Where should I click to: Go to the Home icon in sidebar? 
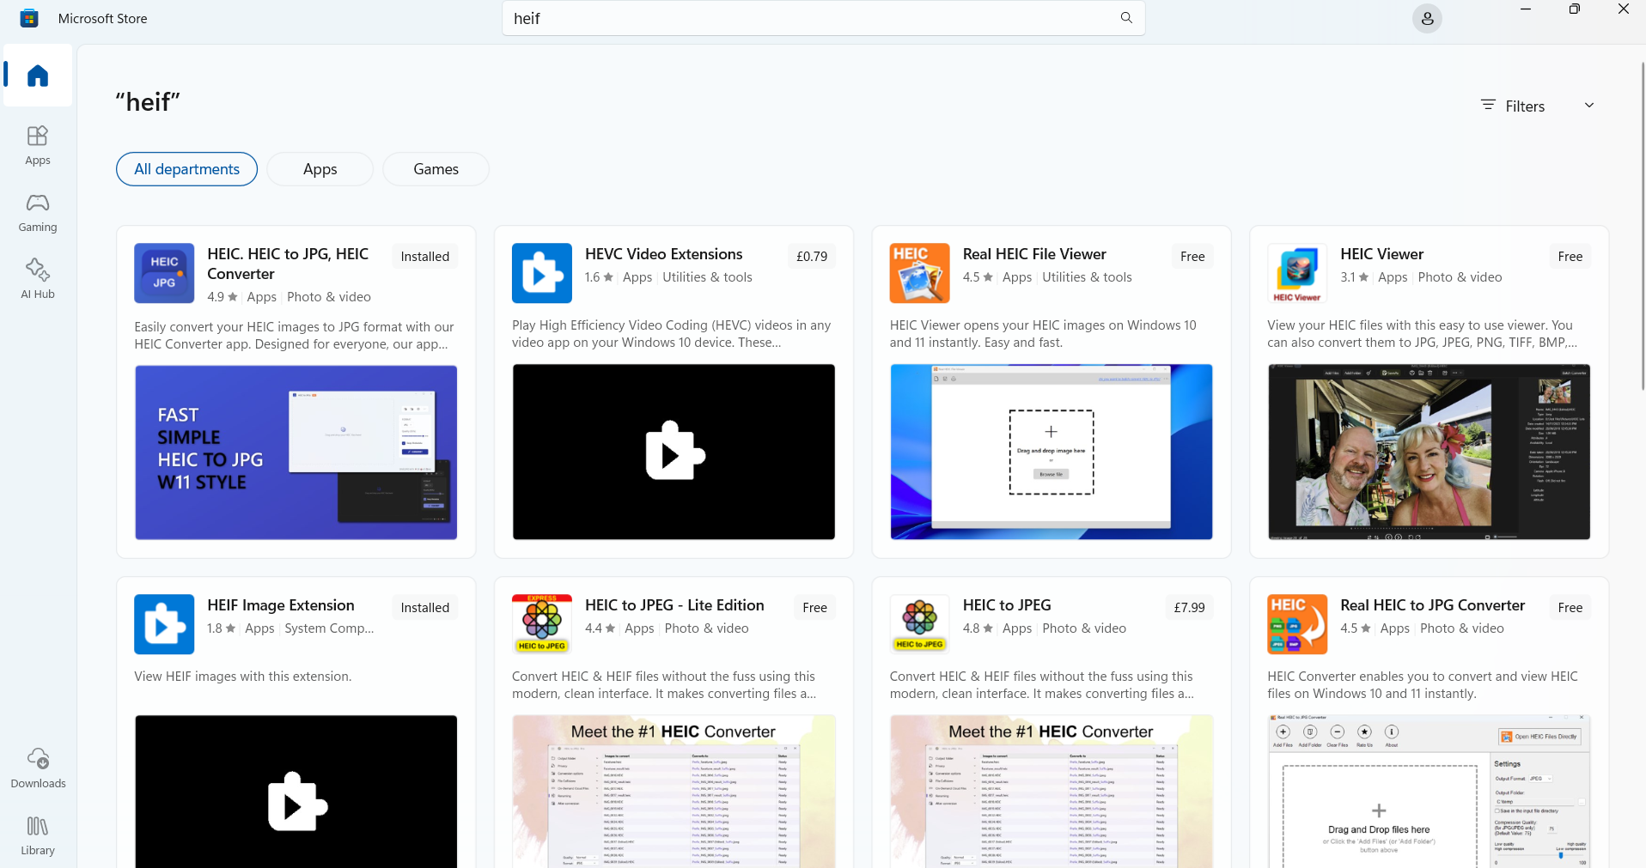tap(38, 76)
